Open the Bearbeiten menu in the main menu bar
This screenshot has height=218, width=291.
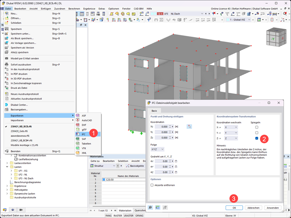click(x=20, y=8)
